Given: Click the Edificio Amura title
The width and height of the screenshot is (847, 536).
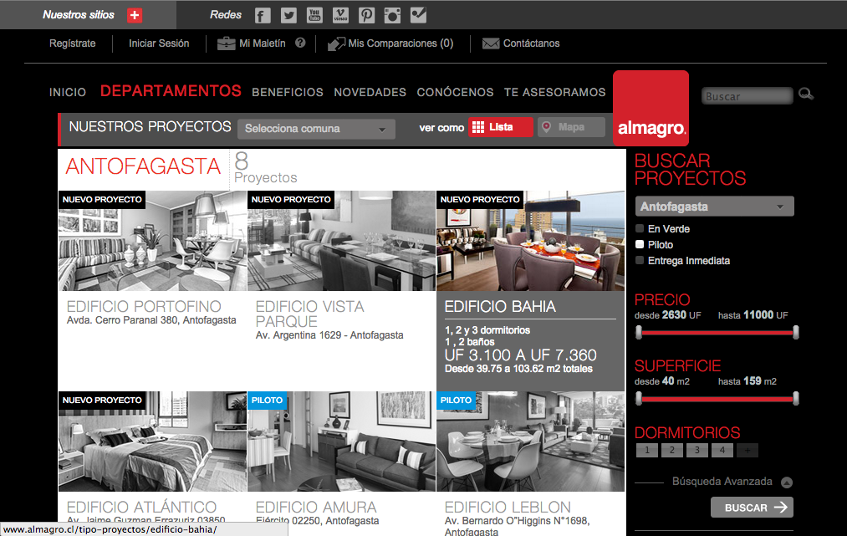Looking at the screenshot, I should pos(316,508).
